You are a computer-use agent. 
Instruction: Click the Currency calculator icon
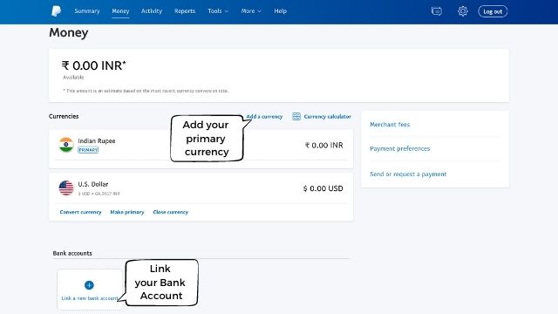[x=296, y=116]
